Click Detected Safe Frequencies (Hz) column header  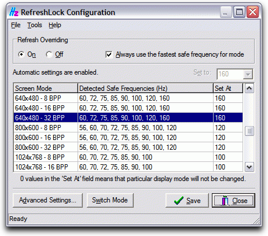145,89
